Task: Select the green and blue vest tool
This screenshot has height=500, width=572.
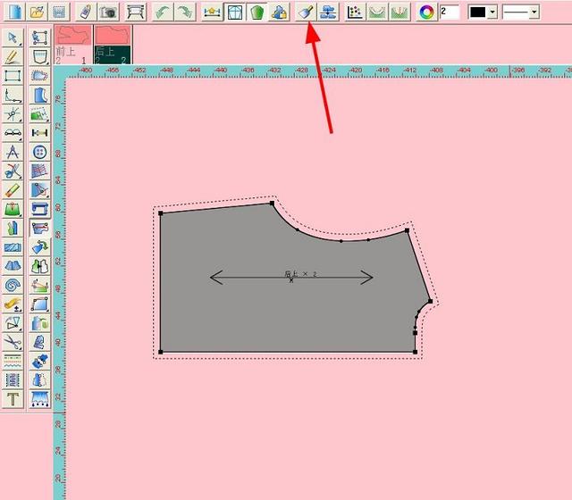Action: [13, 229]
